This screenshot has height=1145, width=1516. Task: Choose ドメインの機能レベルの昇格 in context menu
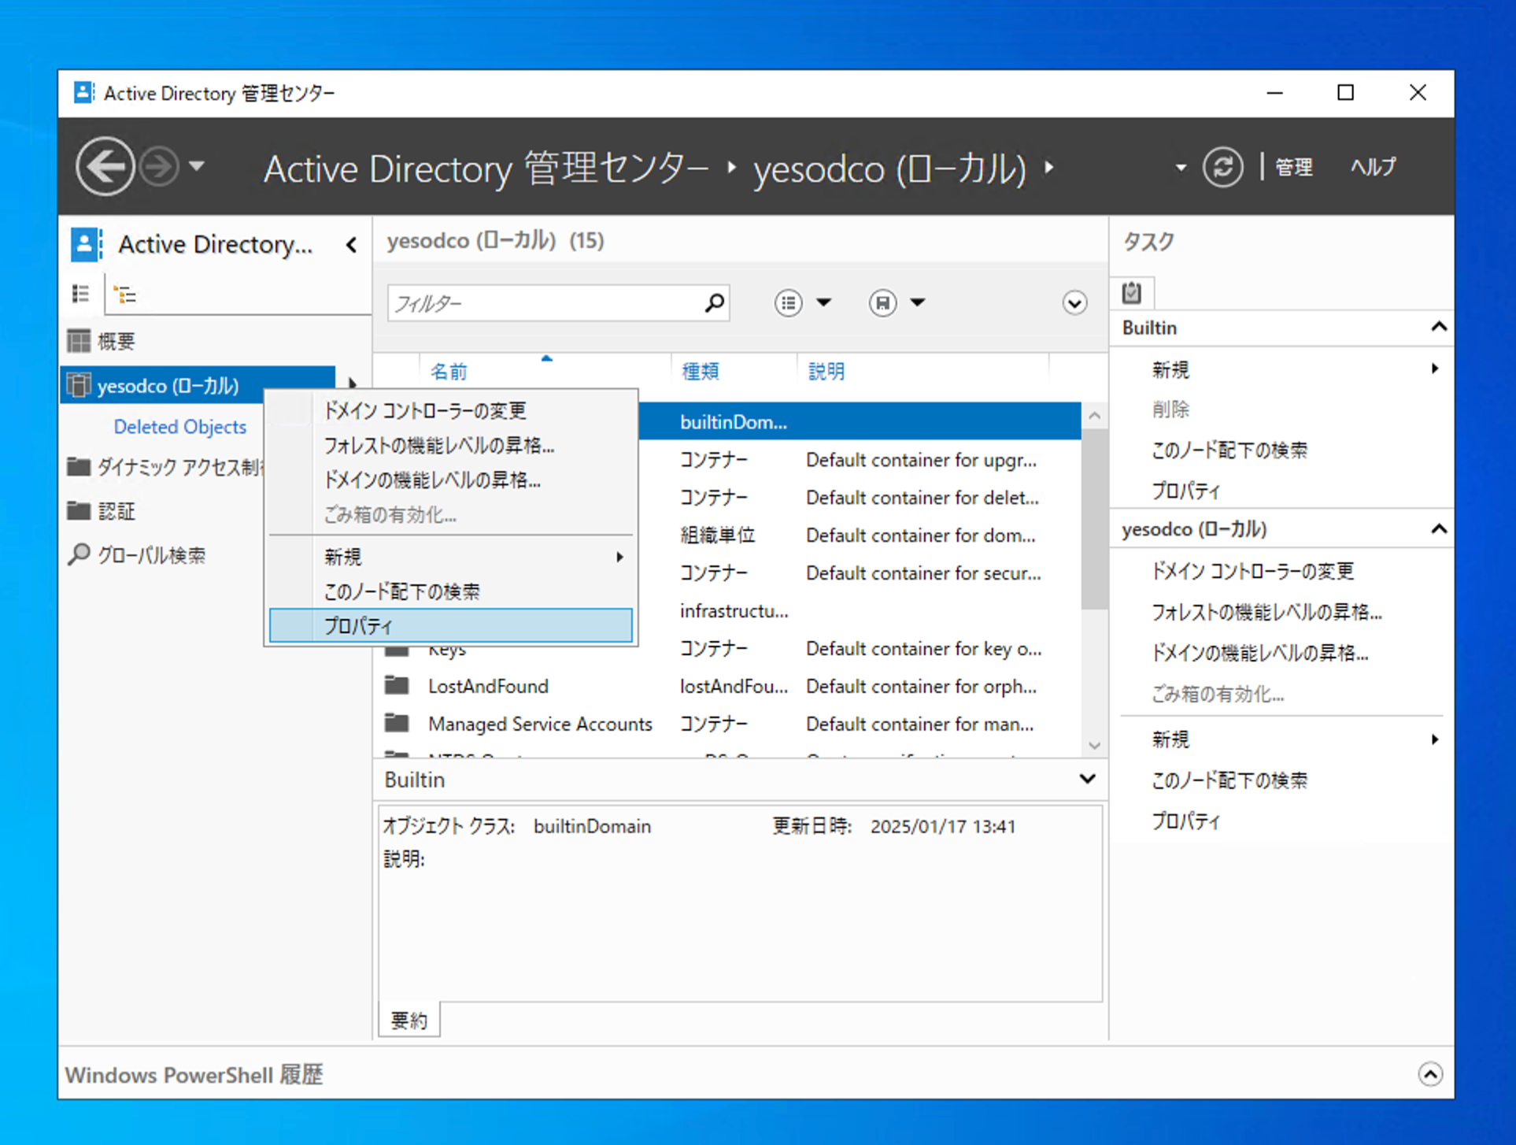tap(450, 480)
